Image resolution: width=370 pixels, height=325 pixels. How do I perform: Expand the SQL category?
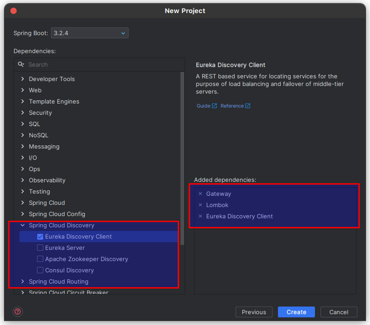[x=23, y=124]
